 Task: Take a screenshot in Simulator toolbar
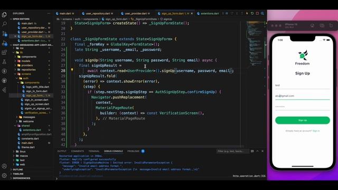point(322,26)
